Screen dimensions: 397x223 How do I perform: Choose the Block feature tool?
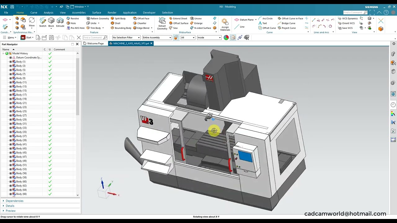click(51, 22)
